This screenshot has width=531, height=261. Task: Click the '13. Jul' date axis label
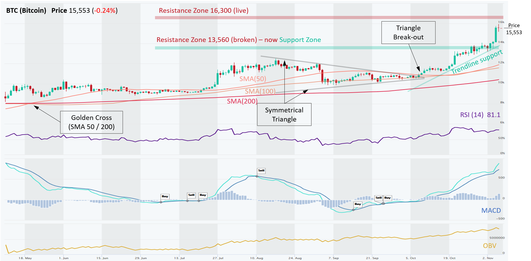179,258
